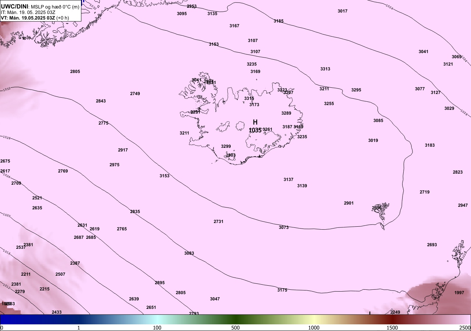Screen dimensions: 471x331
Task: Pick the dark green segment of the color scale
Action: click(x=235, y=319)
